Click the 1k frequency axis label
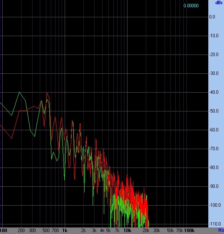224x234 pixels. pyautogui.click(x=65, y=231)
